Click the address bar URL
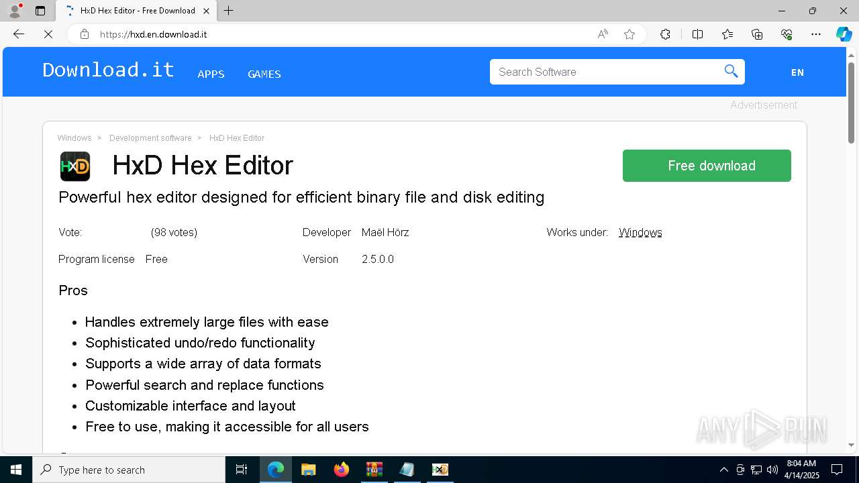Viewport: 859px width, 483px height. [x=153, y=34]
